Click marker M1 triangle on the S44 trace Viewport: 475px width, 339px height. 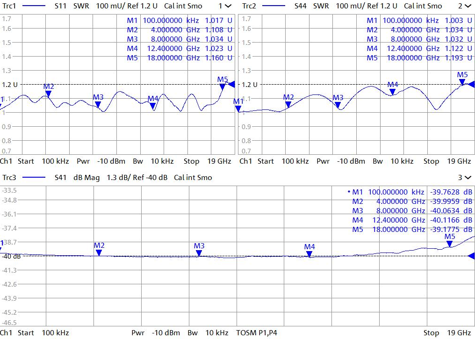[238, 109]
